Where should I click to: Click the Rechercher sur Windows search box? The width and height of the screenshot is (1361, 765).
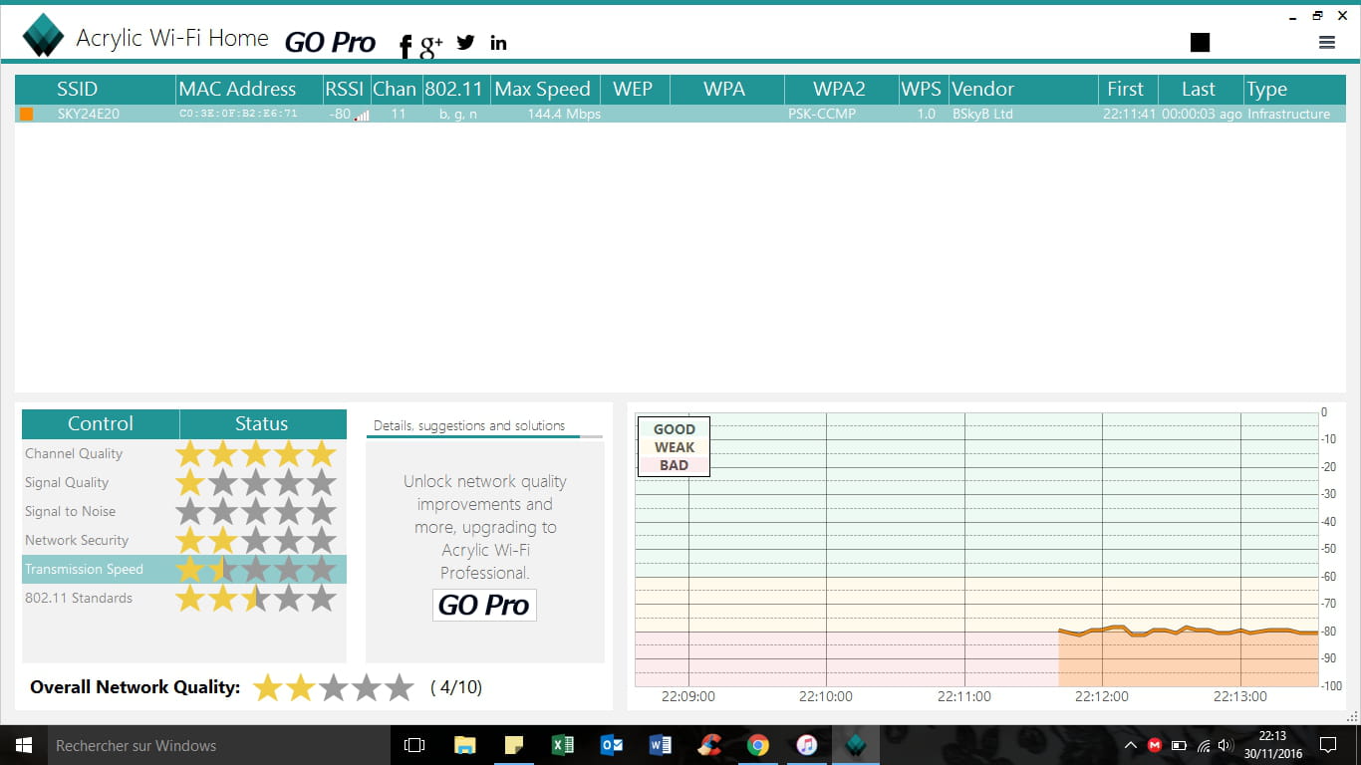(219, 745)
